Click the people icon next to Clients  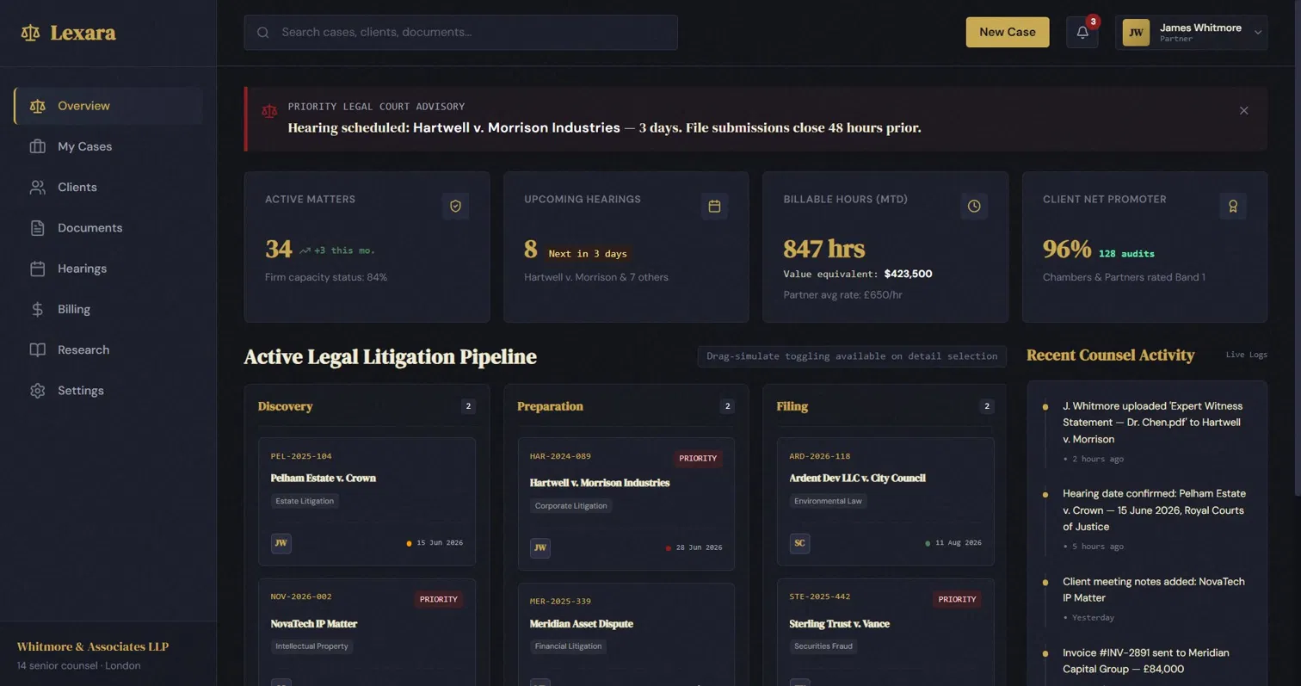coord(37,187)
